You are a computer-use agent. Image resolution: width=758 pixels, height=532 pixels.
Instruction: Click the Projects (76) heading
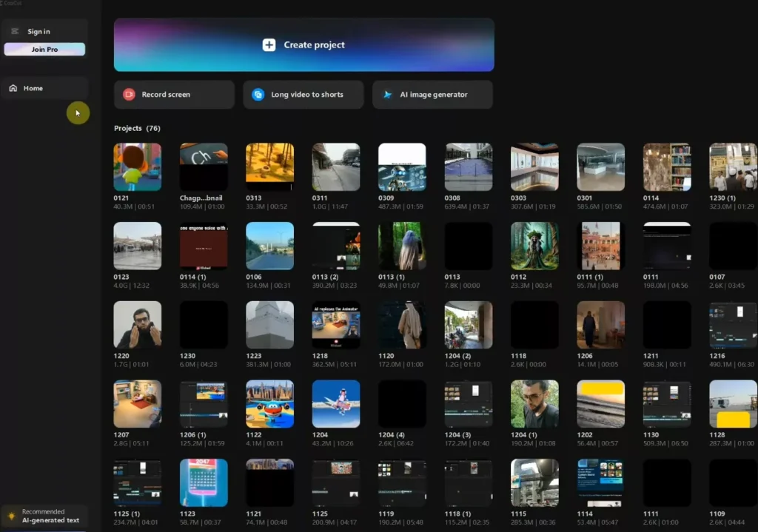pos(137,129)
